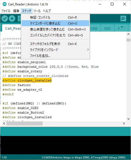Click the '#define enable_rotary' line
This screenshot has height=160, width=131.
[22, 71]
